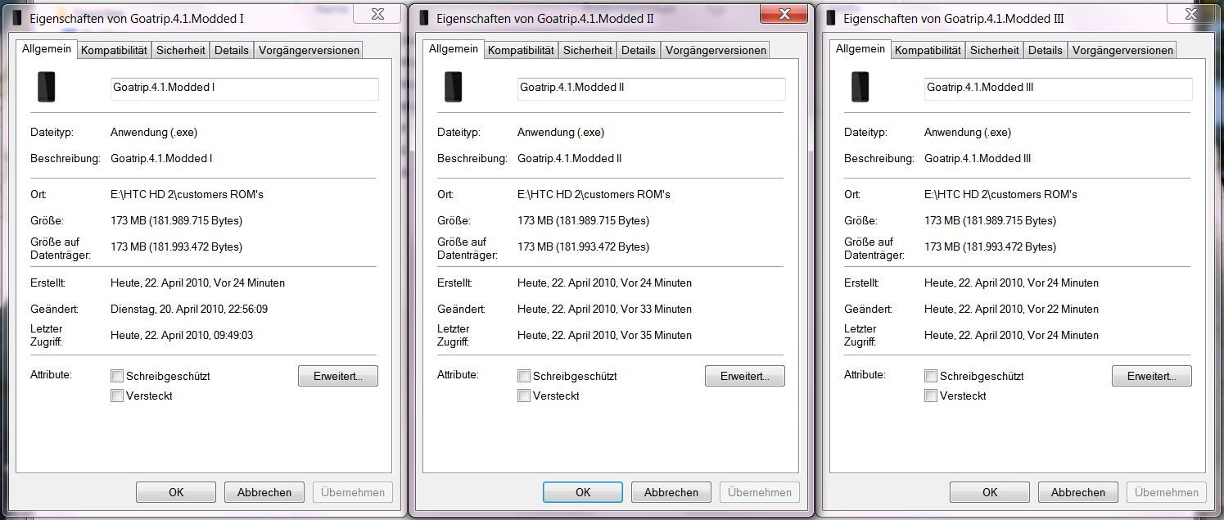Viewport: 1224px width, 520px height.
Task: Open Kompatibilität tab in Modded II window
Action: point(521,50)
